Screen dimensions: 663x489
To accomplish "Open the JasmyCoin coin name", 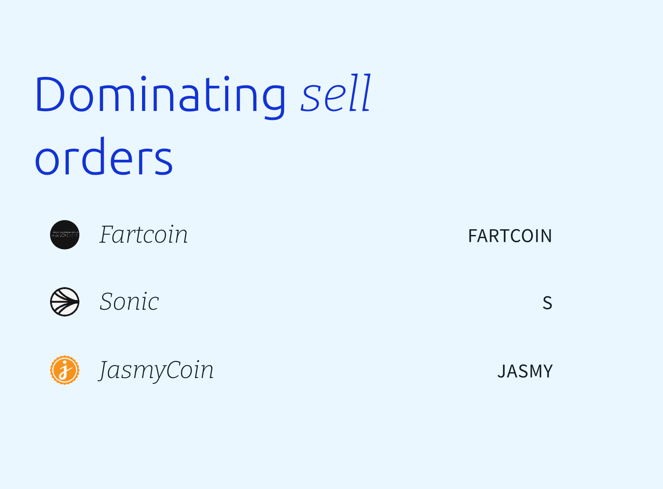I will coord(156,371).
